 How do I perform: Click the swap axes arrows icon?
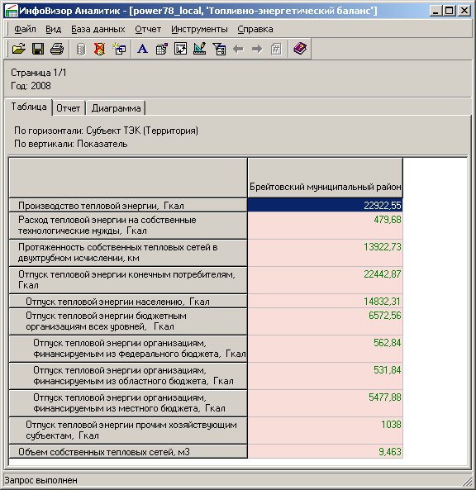coord(181,49)
